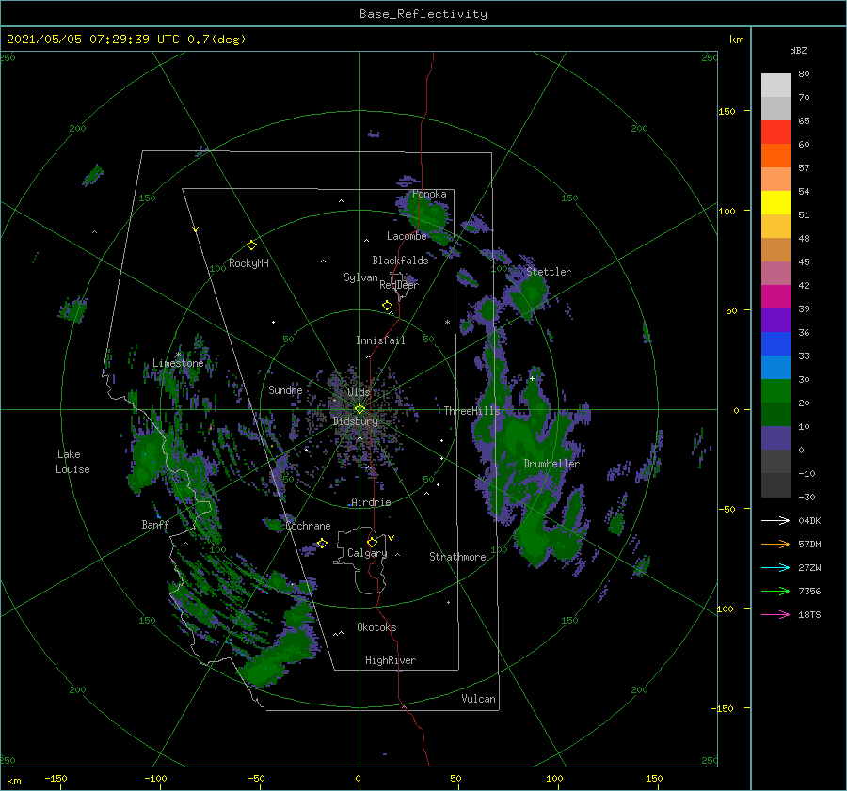Viewport: 847px width, 791px height.
Task: Click the Ponoka city label
Action: click(429, 194)
